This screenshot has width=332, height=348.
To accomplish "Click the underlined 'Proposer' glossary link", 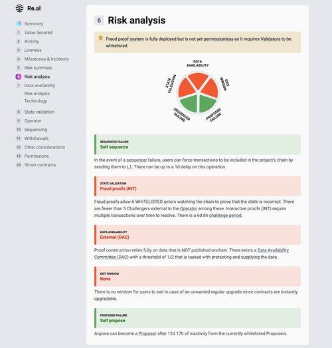I will tap(147, 333).
